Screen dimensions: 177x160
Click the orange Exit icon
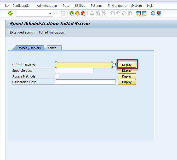point(77,13)
